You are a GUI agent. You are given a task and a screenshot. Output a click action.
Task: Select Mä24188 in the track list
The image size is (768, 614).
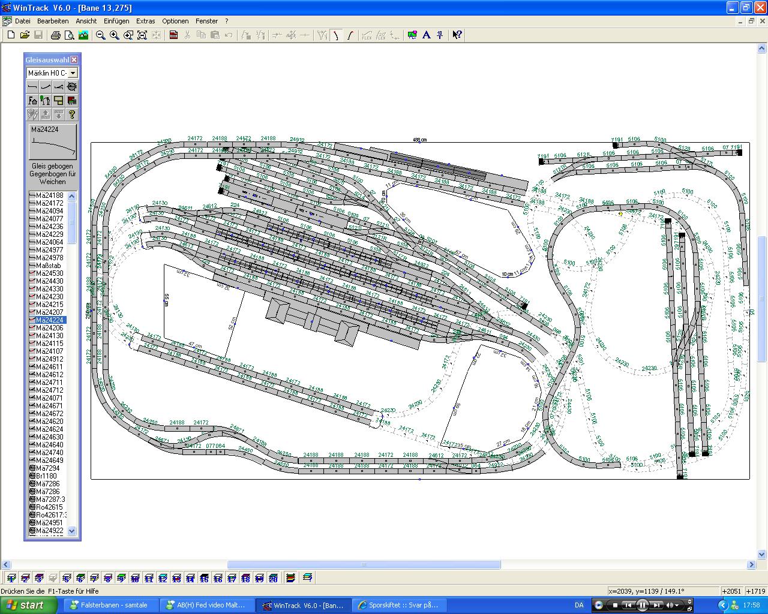(48, 195)
